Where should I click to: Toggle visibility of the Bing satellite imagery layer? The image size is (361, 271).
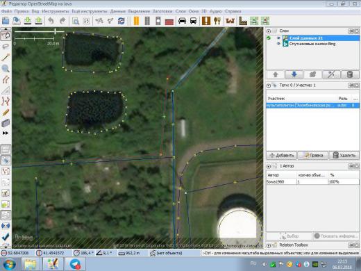[x=278, y=44]
